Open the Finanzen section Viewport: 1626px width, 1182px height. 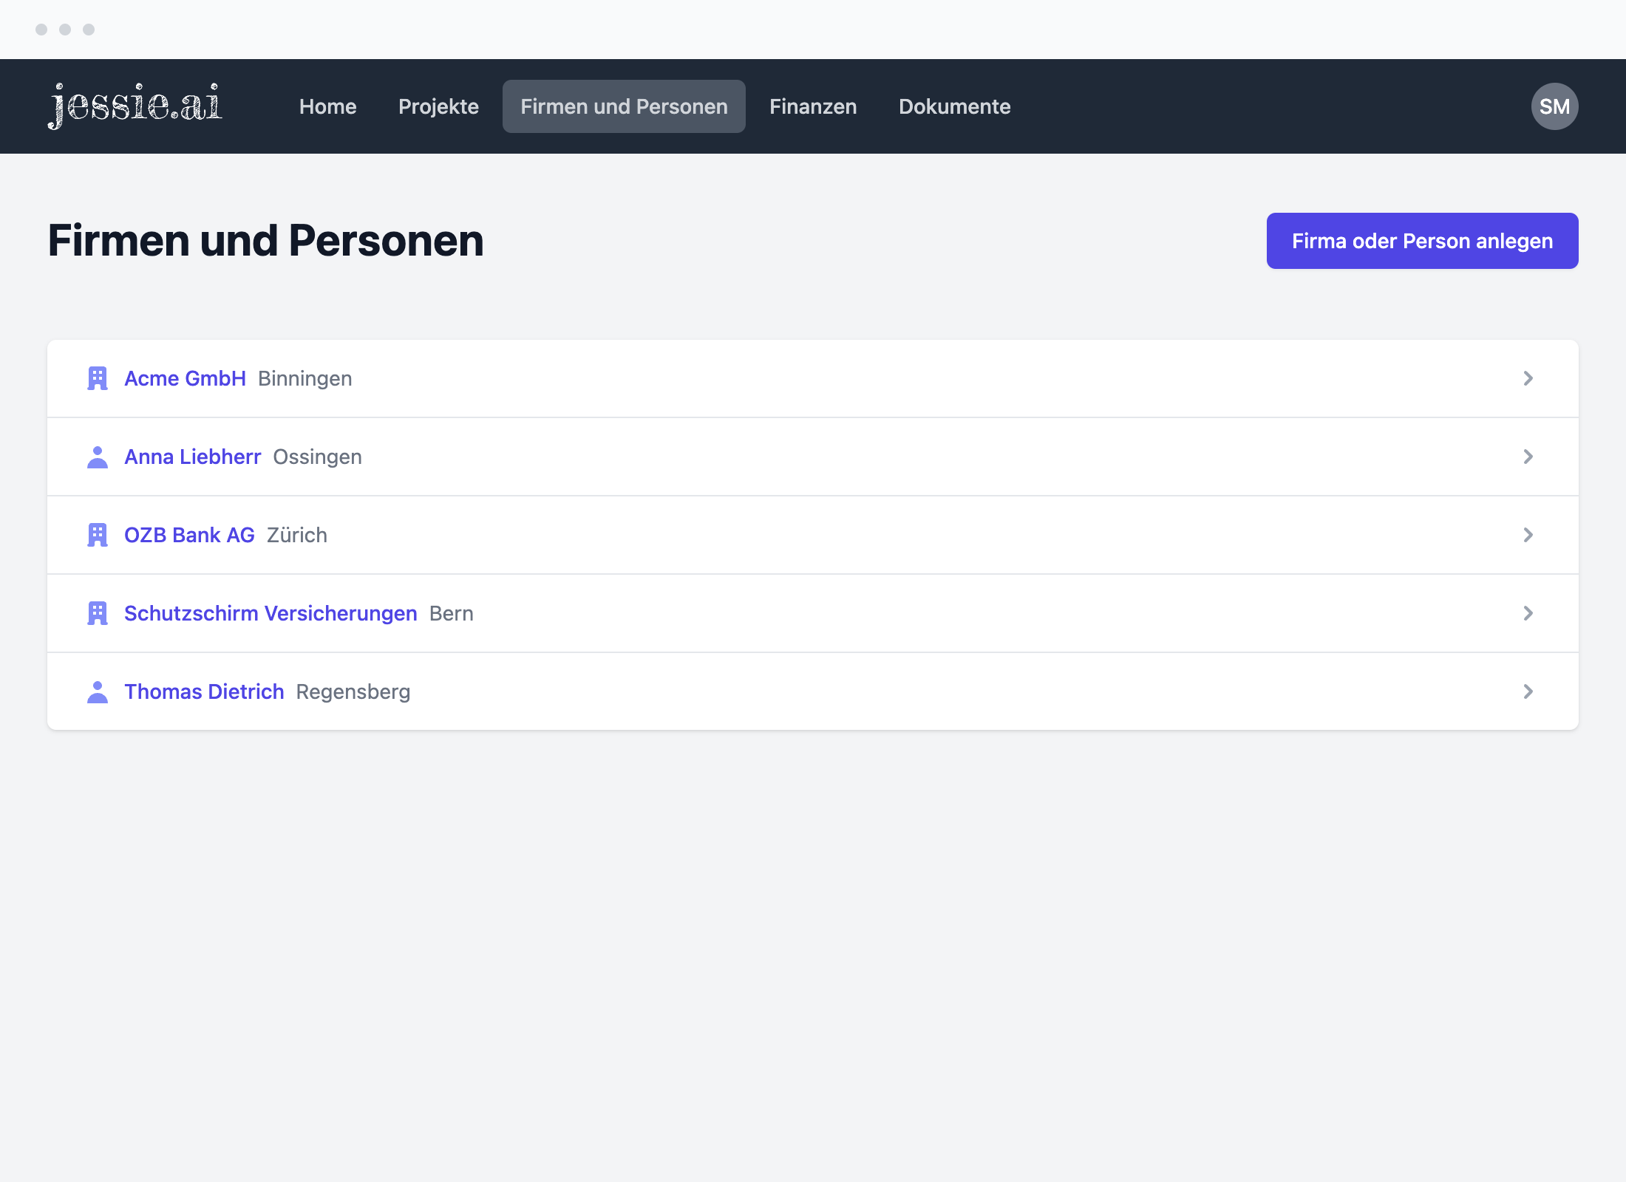[813, 106]
